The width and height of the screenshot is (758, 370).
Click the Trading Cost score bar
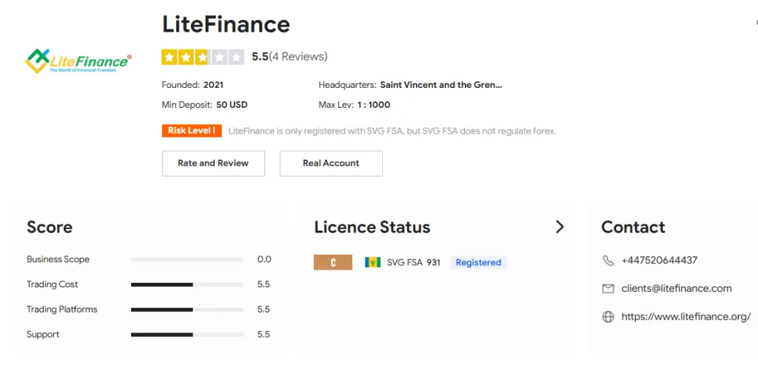(187, 284)
